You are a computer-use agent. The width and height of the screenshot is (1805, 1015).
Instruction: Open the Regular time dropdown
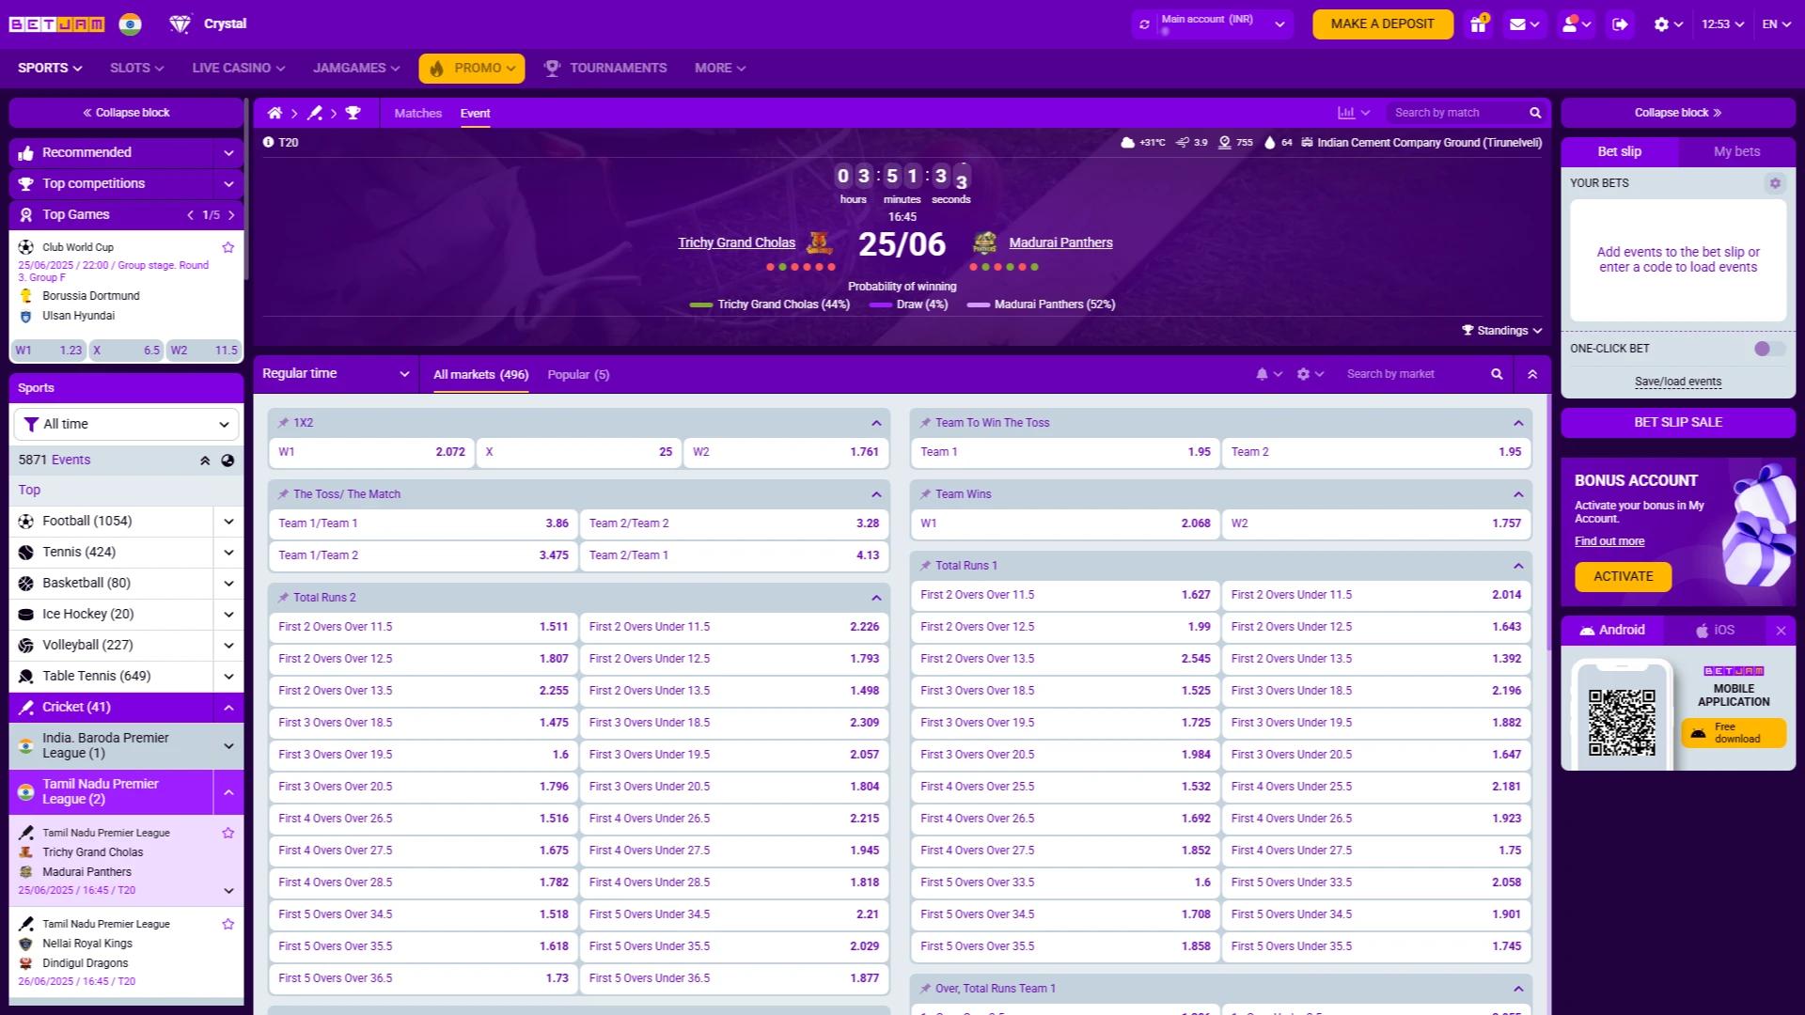point(336,373)
